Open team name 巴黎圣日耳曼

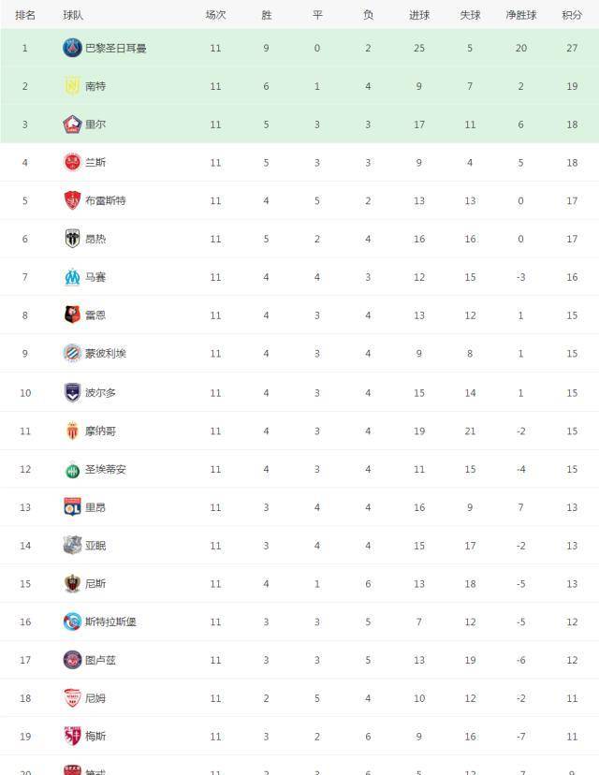pos(116,49)
